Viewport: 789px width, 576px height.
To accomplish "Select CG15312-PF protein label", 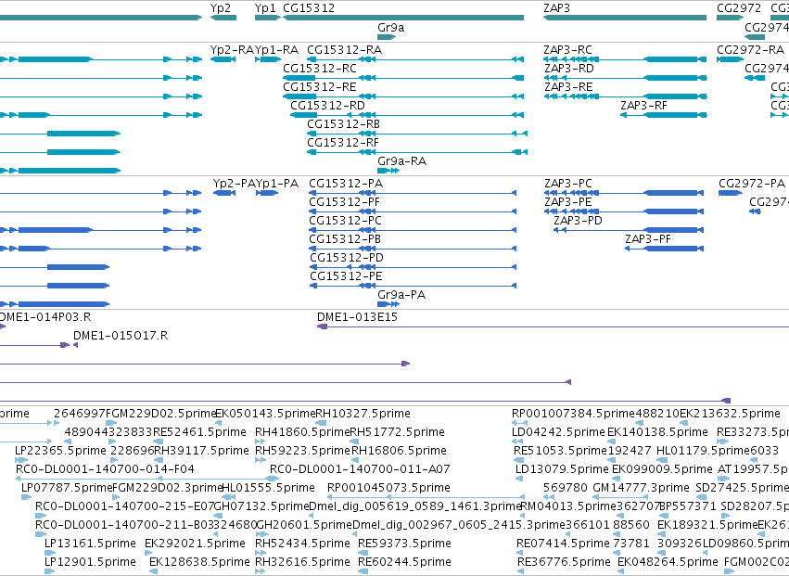I will pyautogui.click(x=345, y=202).
